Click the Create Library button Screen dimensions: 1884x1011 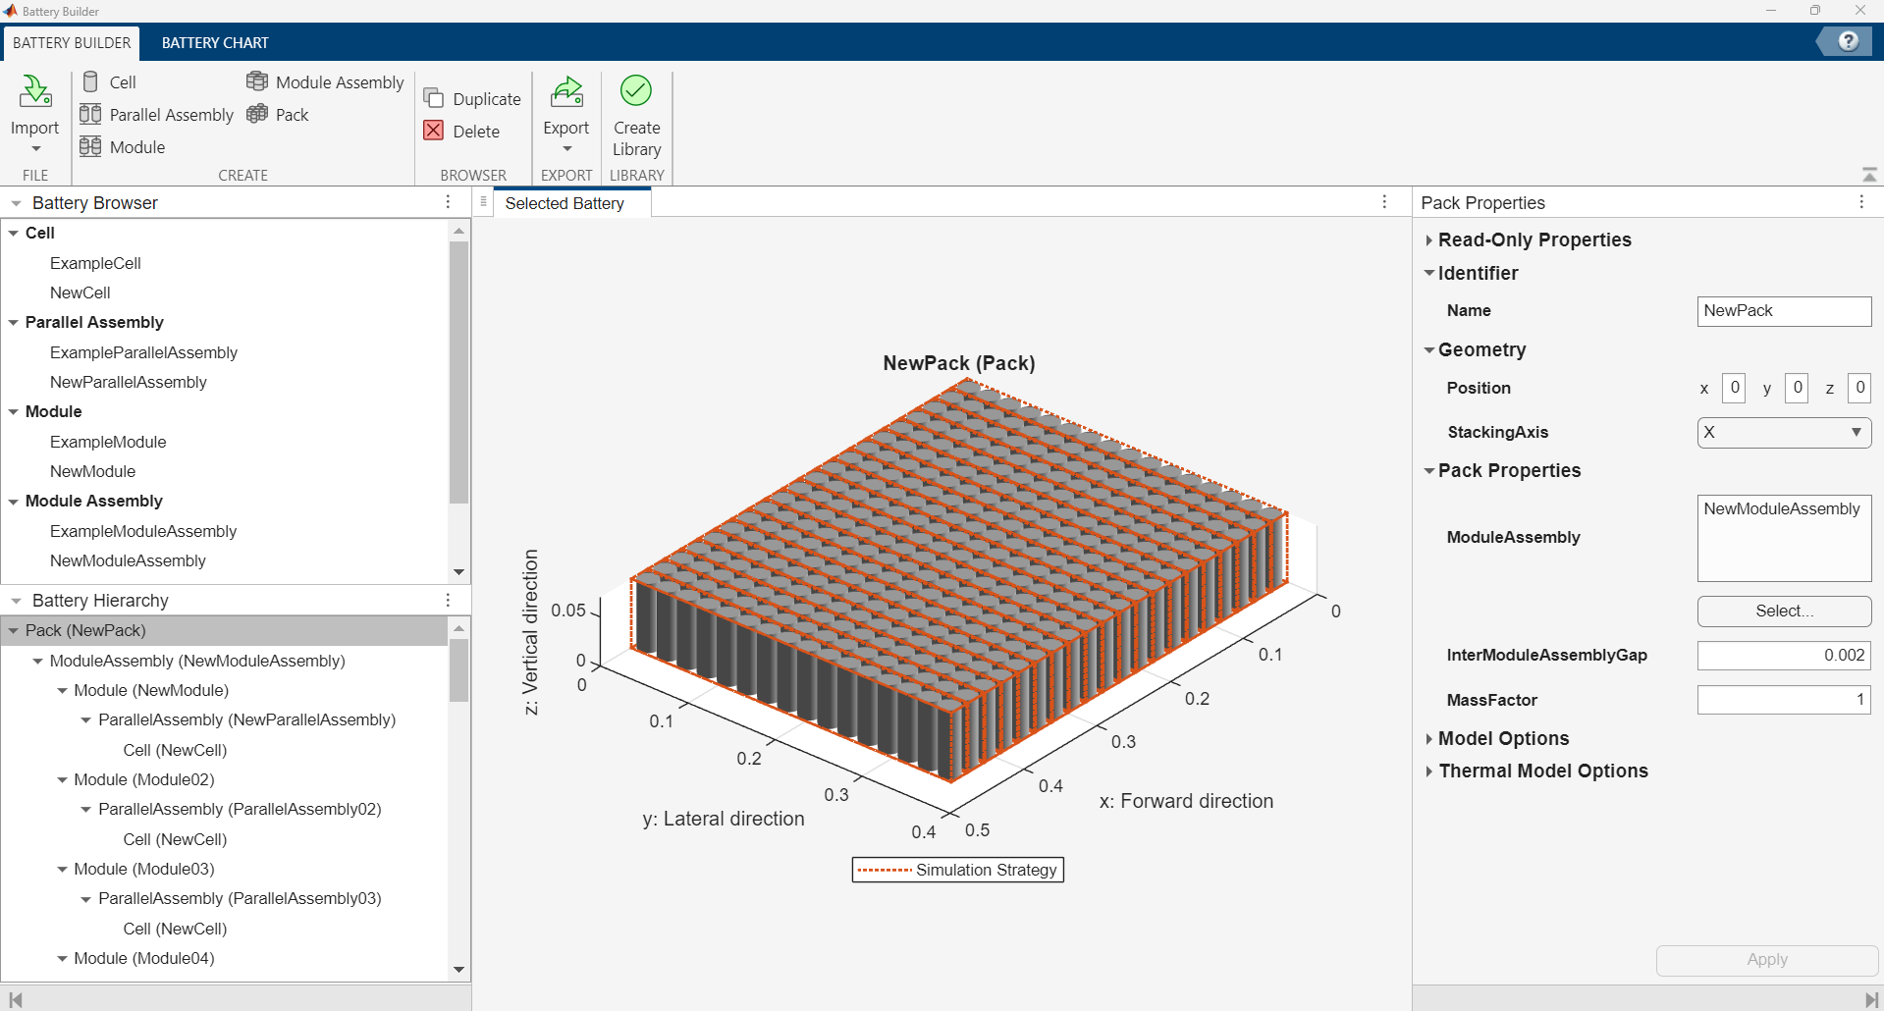pyautogui.click(x=636, y=117)
